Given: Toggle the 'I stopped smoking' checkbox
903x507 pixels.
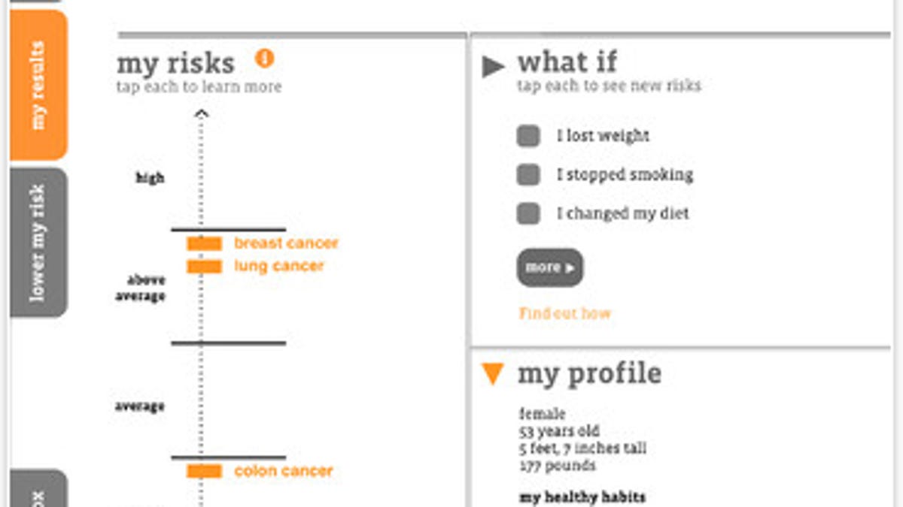Looking at the screenshot, I should point(528,175).
